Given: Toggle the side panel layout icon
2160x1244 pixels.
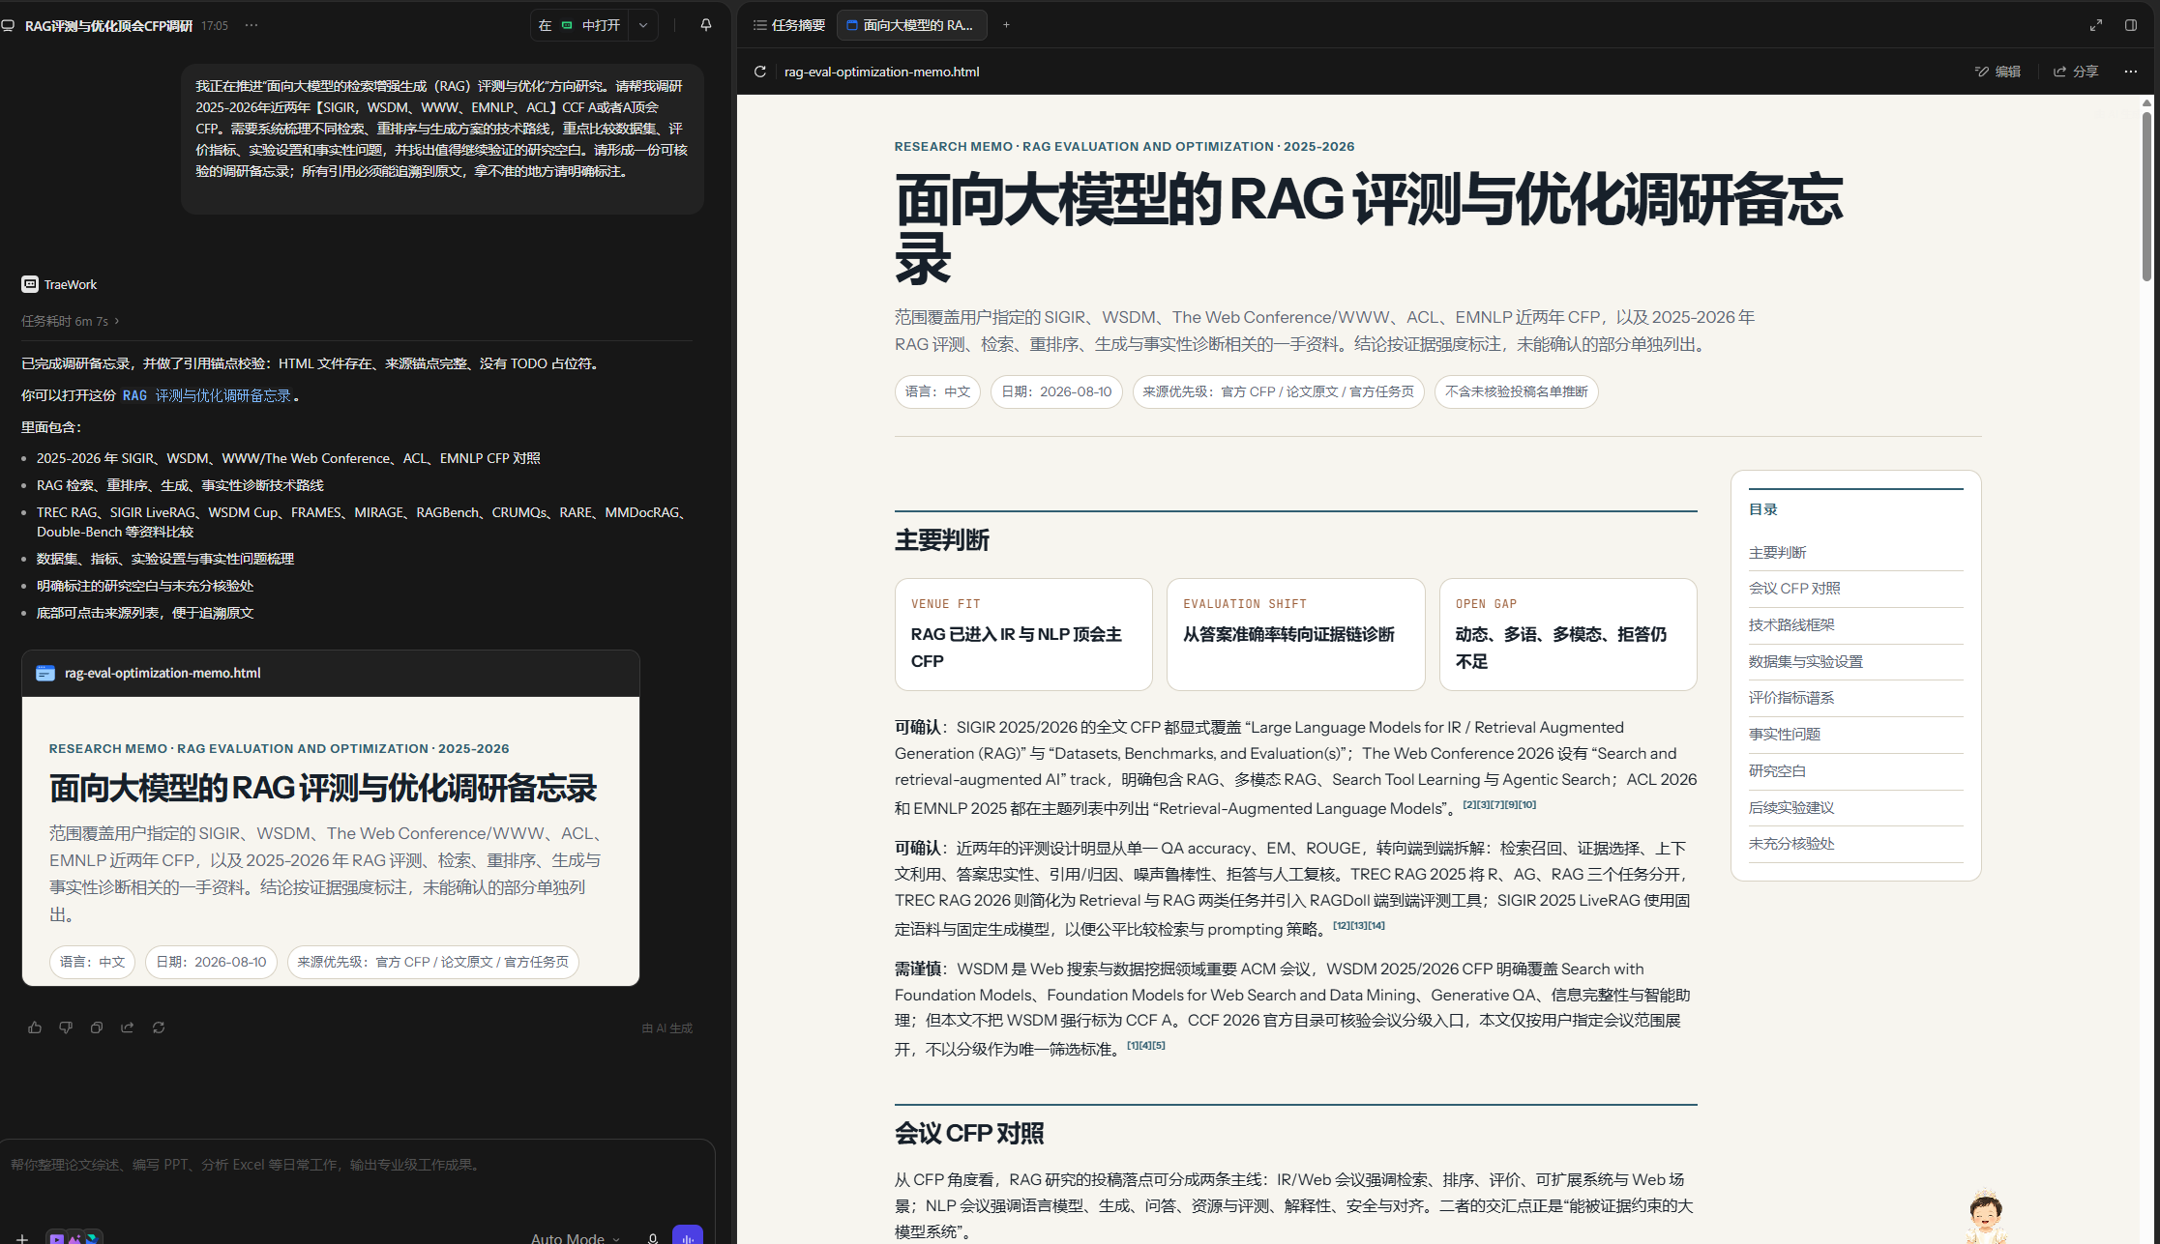Looking at the screenshot, I should (2131, 25).
